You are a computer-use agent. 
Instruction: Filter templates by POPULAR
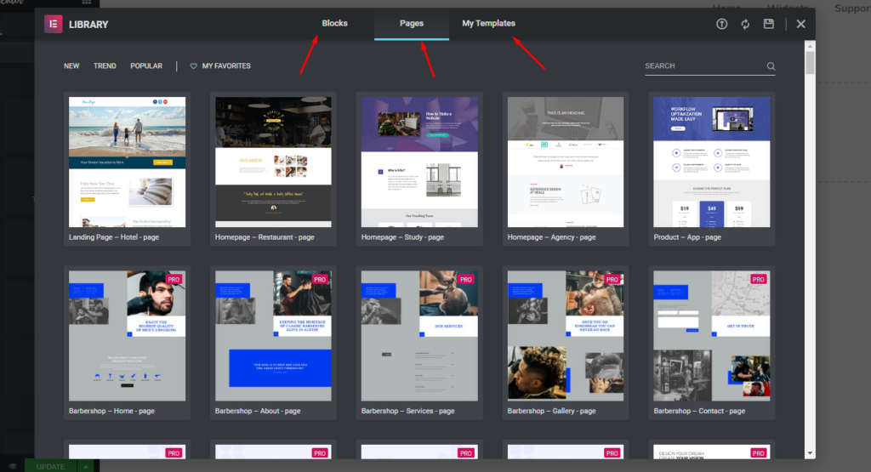[146, 66]
